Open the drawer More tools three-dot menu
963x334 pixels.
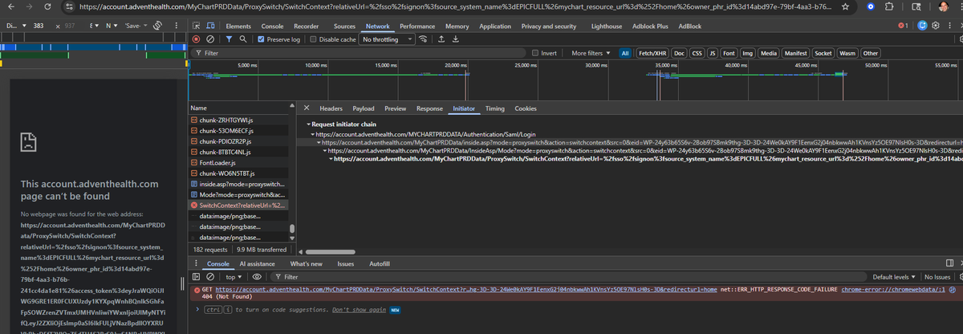197,263
